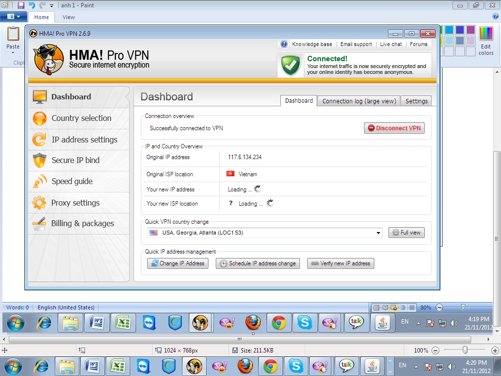Click the Verify new IP address button

point(341,263)
